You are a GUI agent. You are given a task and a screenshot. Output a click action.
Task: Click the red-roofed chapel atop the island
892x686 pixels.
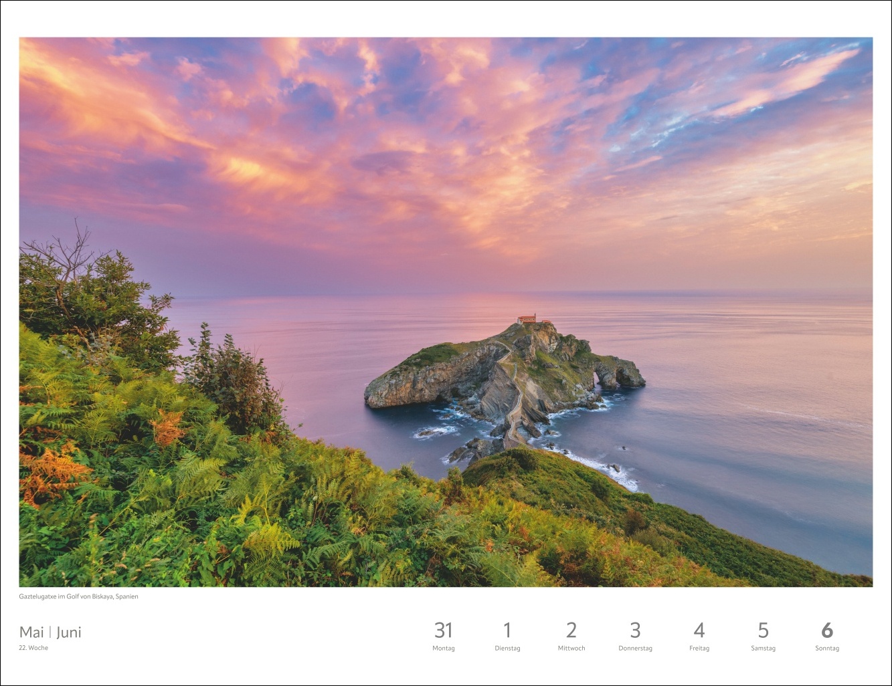pyautogui.click(x=527, y=319)
